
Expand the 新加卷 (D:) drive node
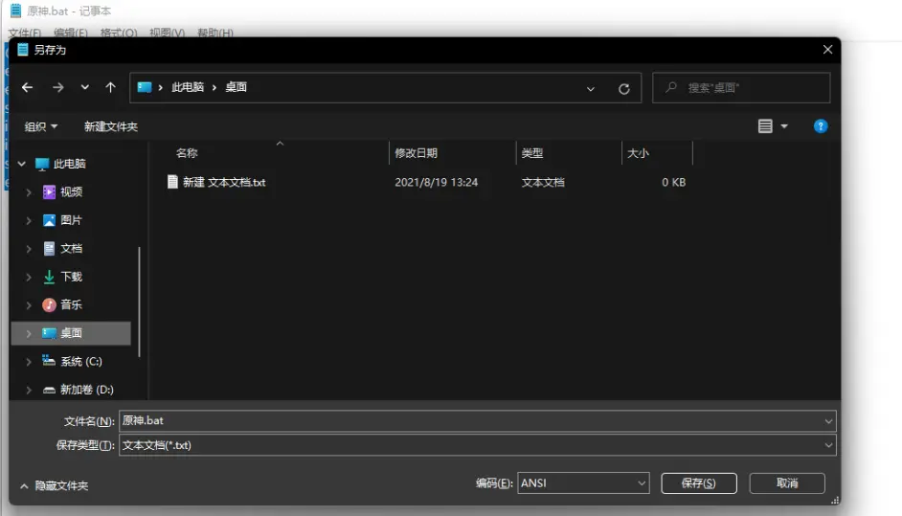(x=28, y=390)
